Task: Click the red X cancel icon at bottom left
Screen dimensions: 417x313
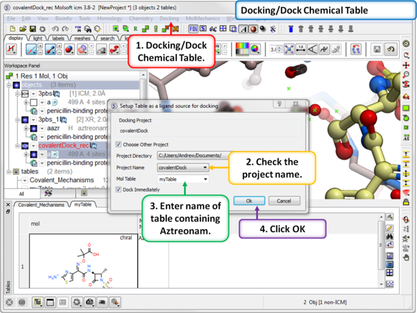Action: [x=9, y=302]
